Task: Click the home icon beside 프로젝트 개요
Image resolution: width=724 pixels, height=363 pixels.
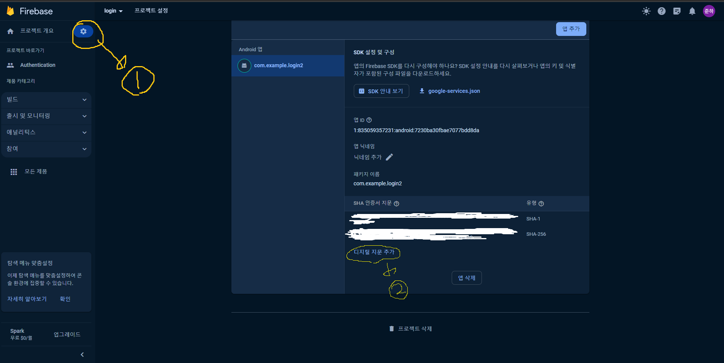Action: click(10, 31)
